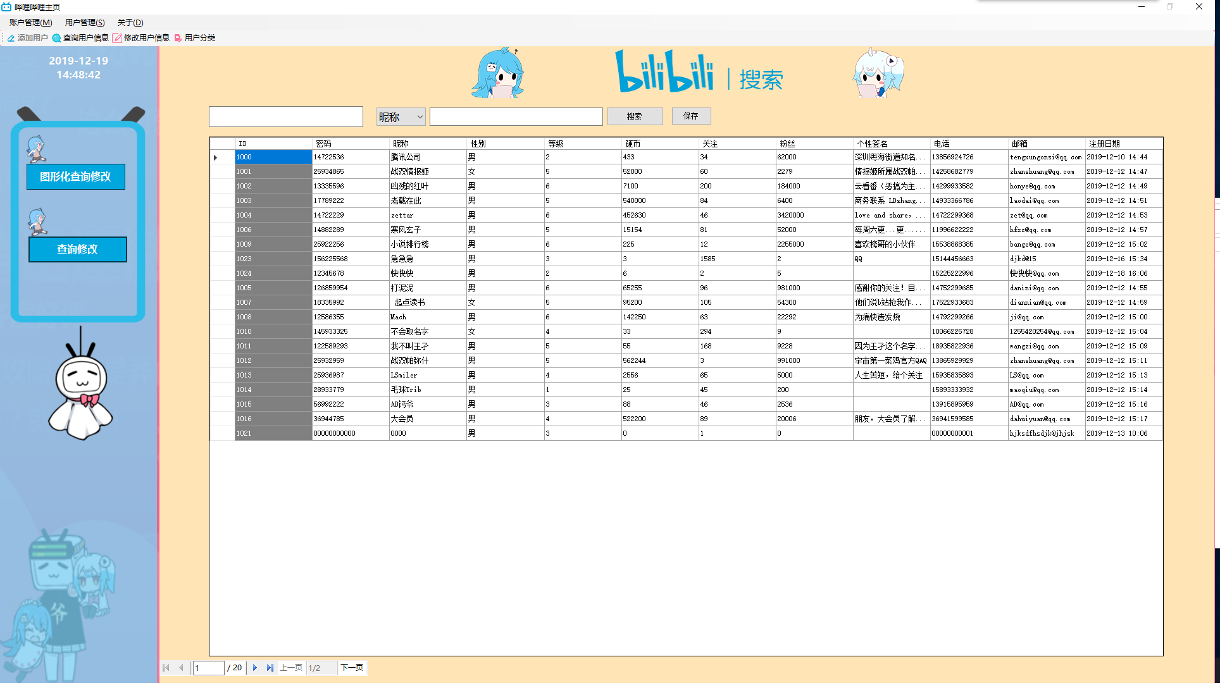Click the 查询修改 sidebar button
The height and width of the screenshot is (688, 1220).
pos(78,249)
